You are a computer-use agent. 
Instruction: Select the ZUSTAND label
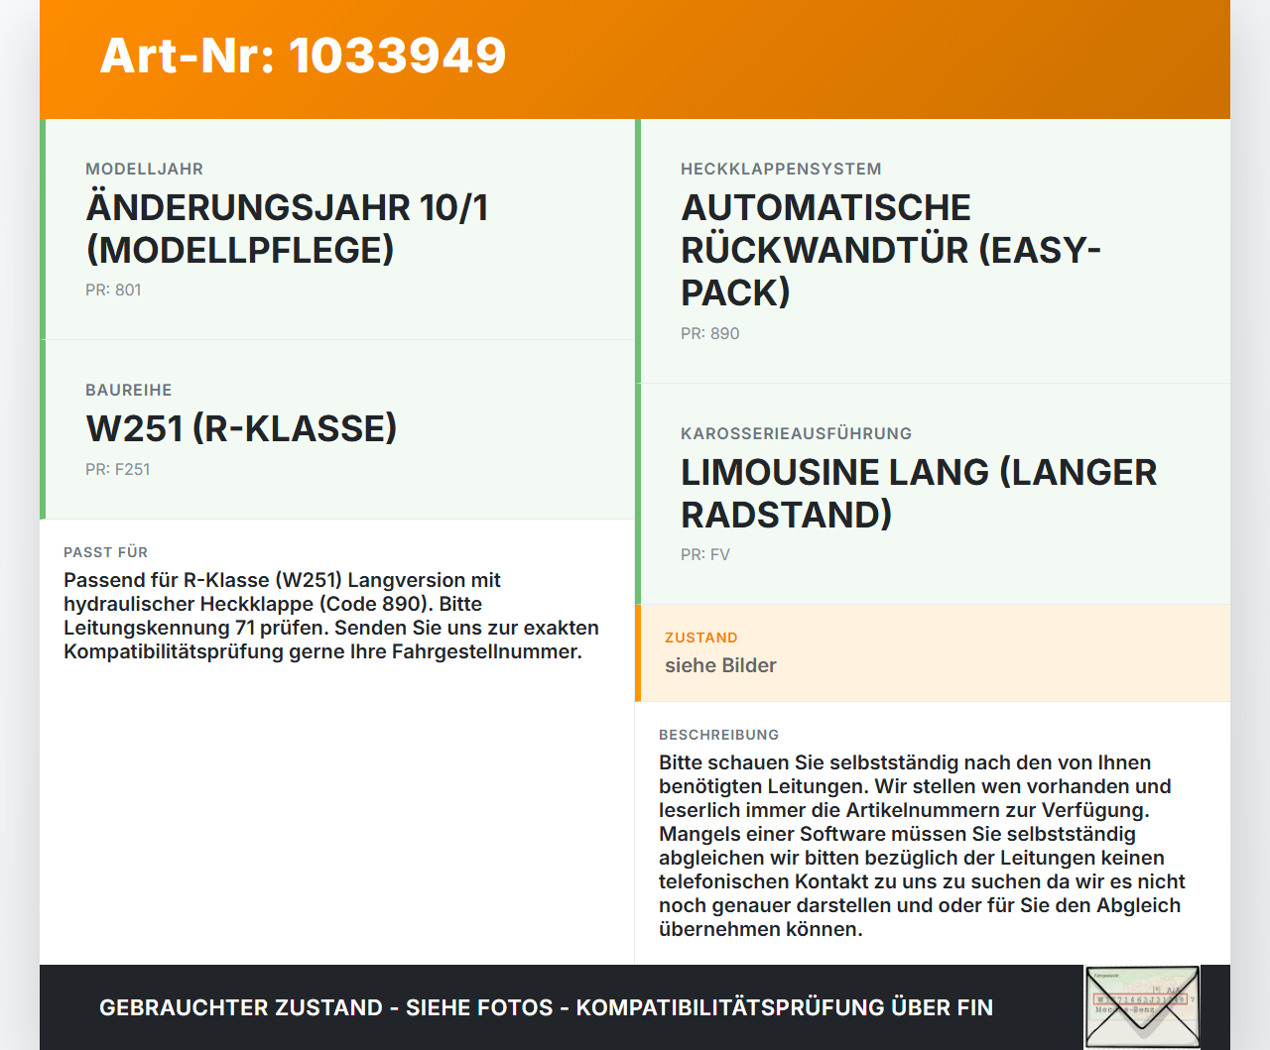click(x=701, y=639)
